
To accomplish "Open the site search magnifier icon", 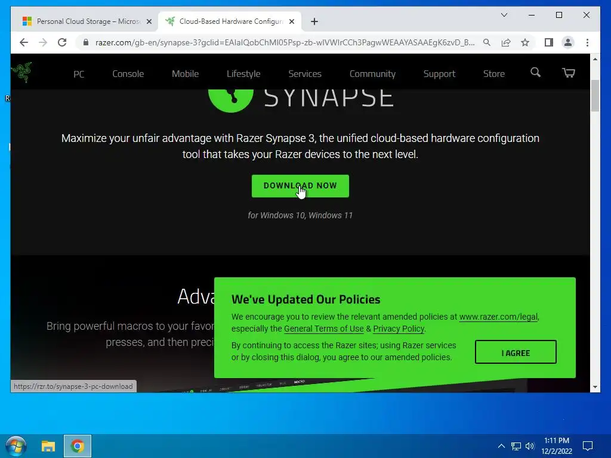I will 535,72.
